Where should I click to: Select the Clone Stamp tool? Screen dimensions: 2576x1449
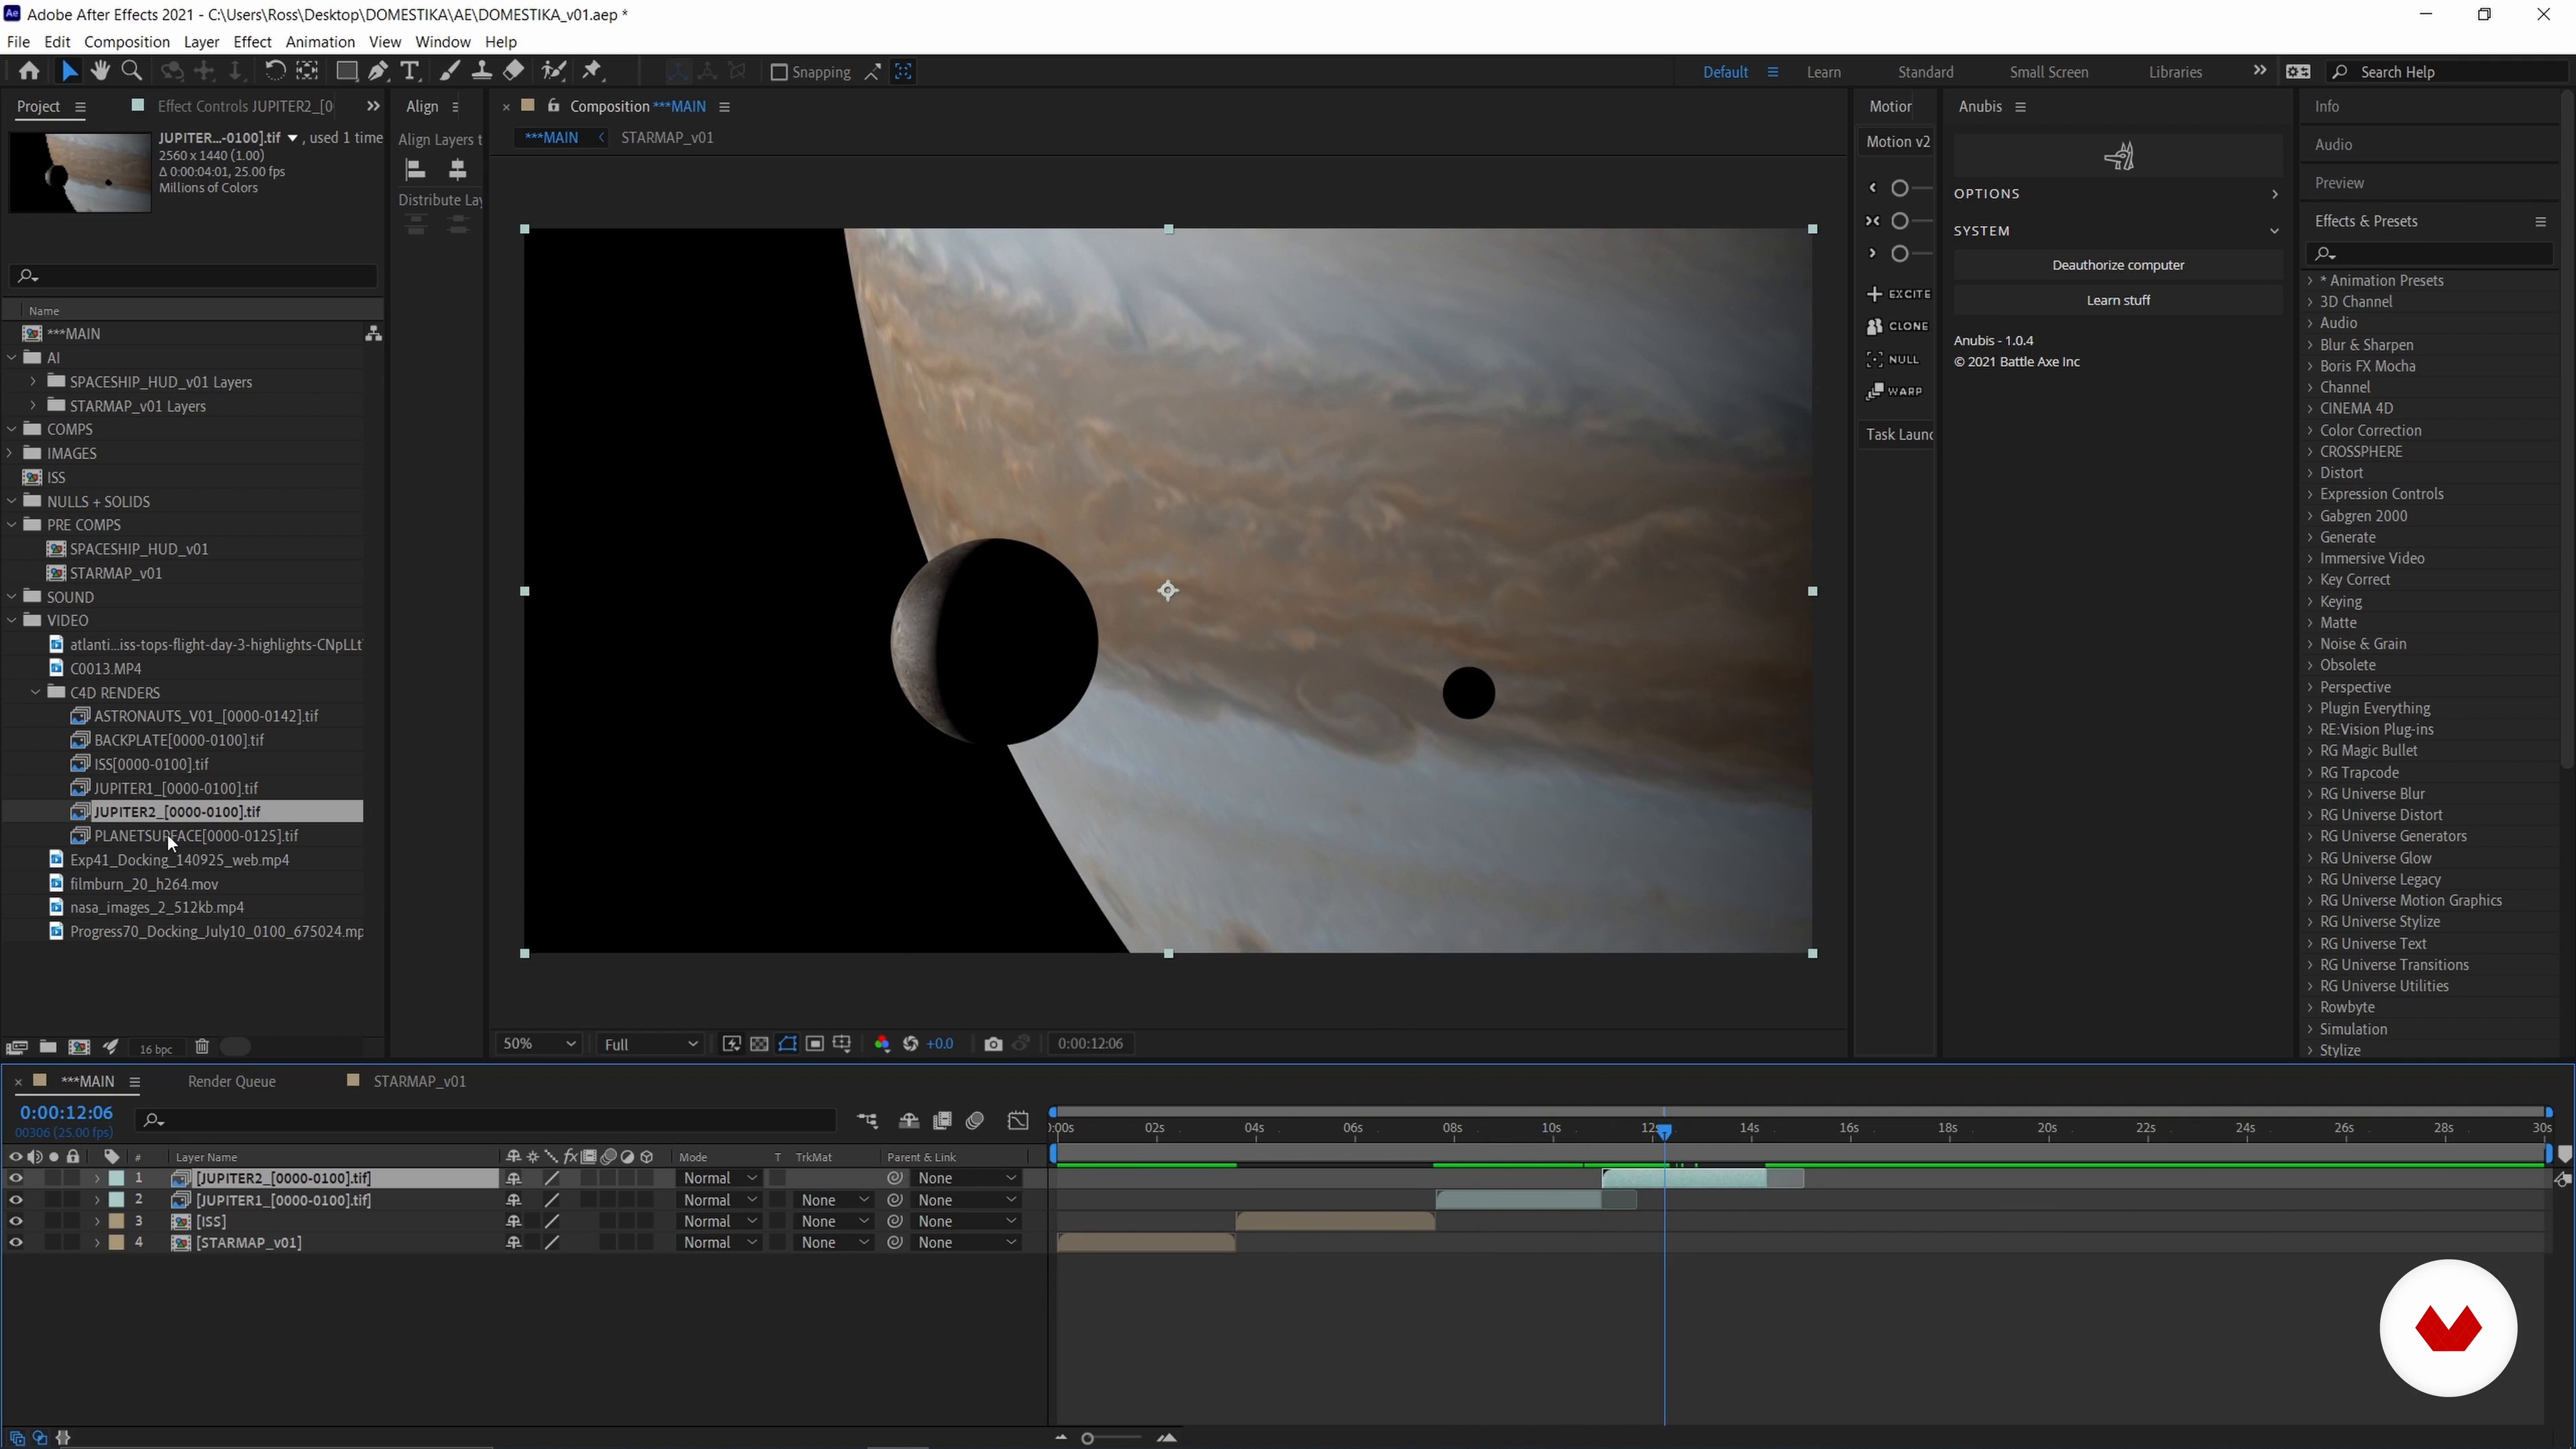(x=481, y=71)
